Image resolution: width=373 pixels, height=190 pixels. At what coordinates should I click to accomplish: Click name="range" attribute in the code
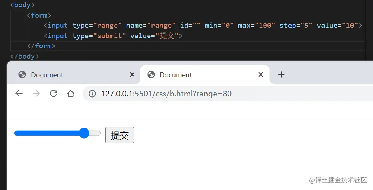[151, 26]
